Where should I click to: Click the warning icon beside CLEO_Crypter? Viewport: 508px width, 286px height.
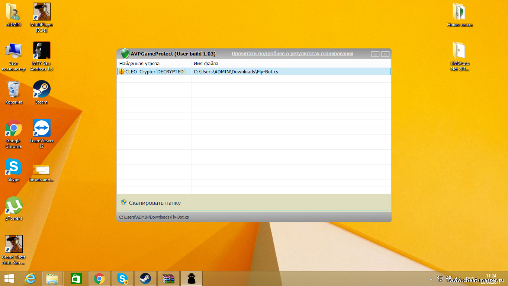click(x=122, y=71)
